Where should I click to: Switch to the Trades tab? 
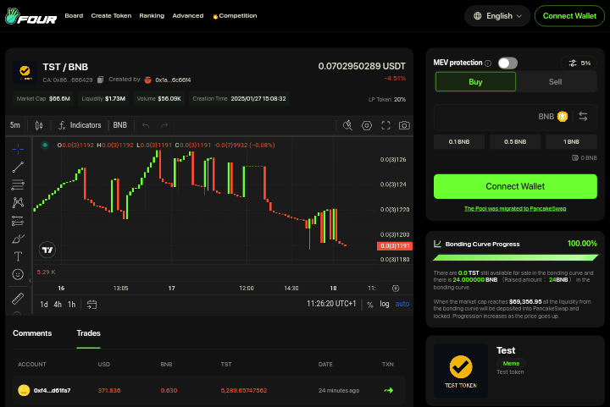coord(88,333)
